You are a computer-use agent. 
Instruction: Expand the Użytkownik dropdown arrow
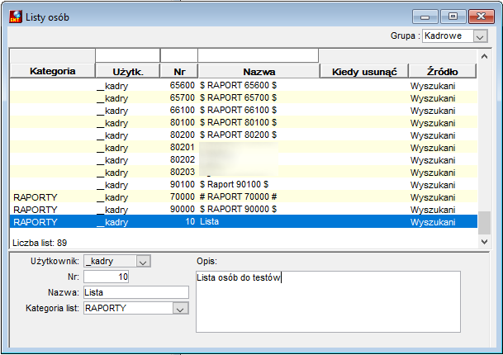(143, 262)
